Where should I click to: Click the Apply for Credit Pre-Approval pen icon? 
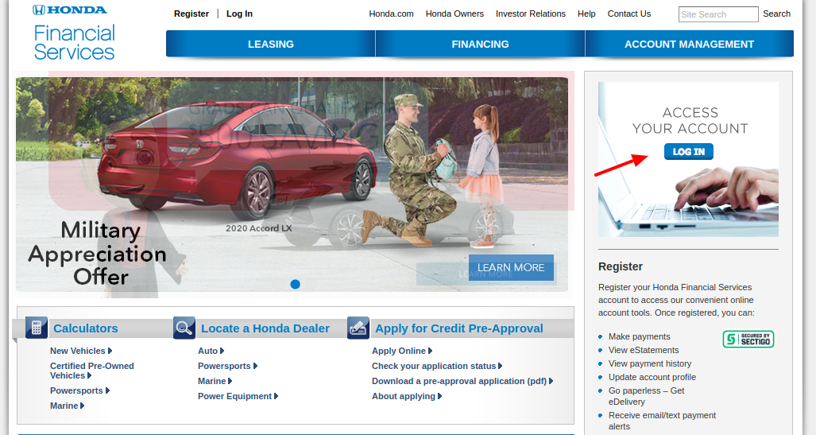pyautogui.click(x=358, y=328)
